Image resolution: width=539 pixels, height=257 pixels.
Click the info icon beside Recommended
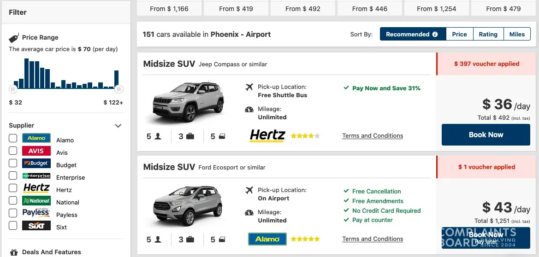[x=435, y=35]
